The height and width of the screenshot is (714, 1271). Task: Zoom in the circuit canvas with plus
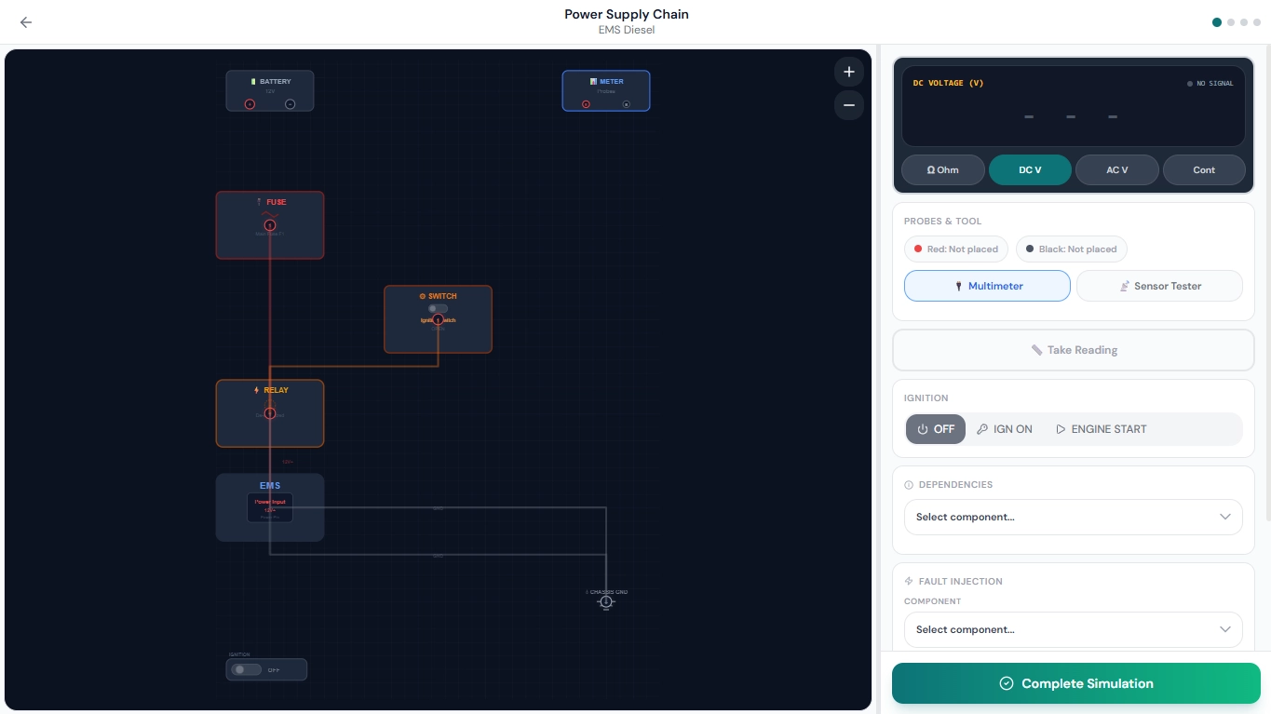(x=848, y=72)
